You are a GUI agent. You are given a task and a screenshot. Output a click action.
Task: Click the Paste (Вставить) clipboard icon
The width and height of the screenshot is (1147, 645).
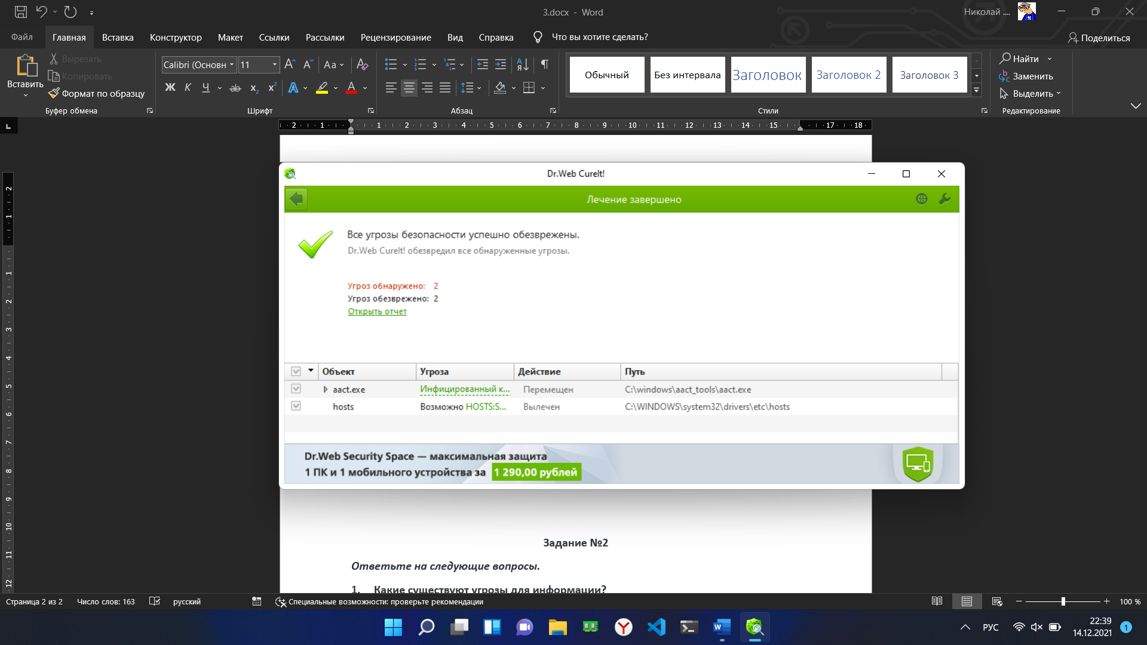point(26,66)
